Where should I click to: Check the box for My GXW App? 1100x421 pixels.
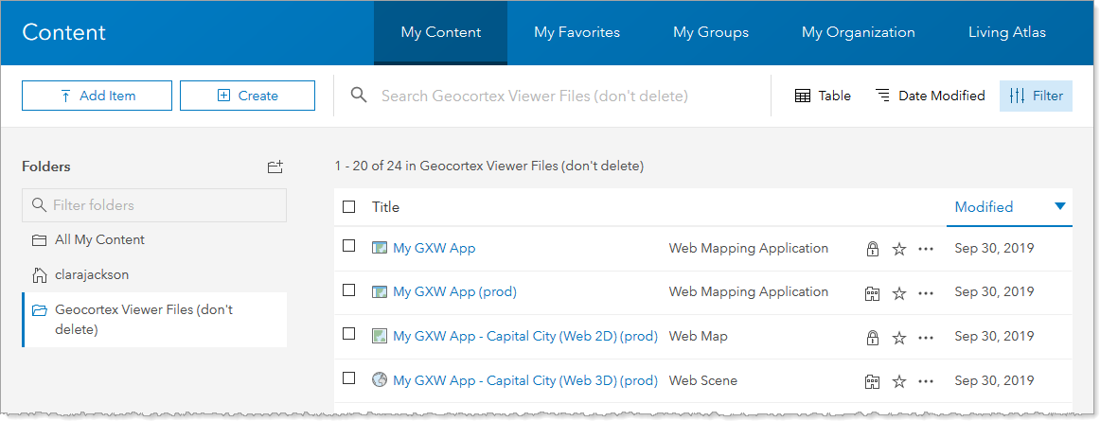point(348,246)
